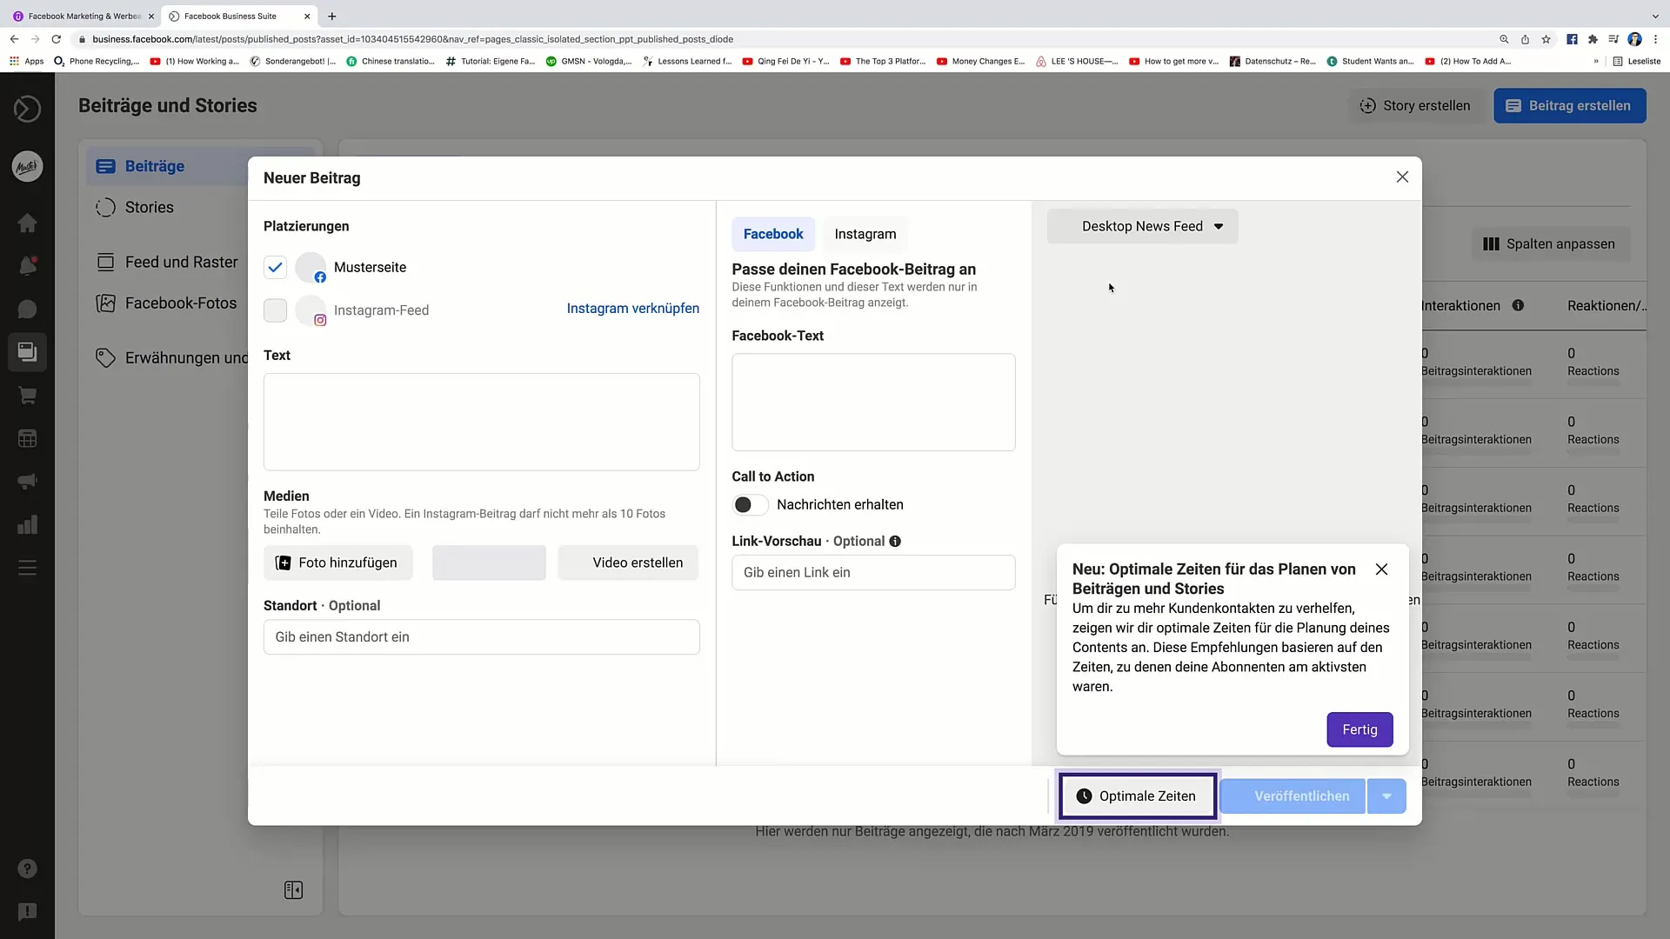Click the Erwähnungen sidebar icon

pos(105,357)
